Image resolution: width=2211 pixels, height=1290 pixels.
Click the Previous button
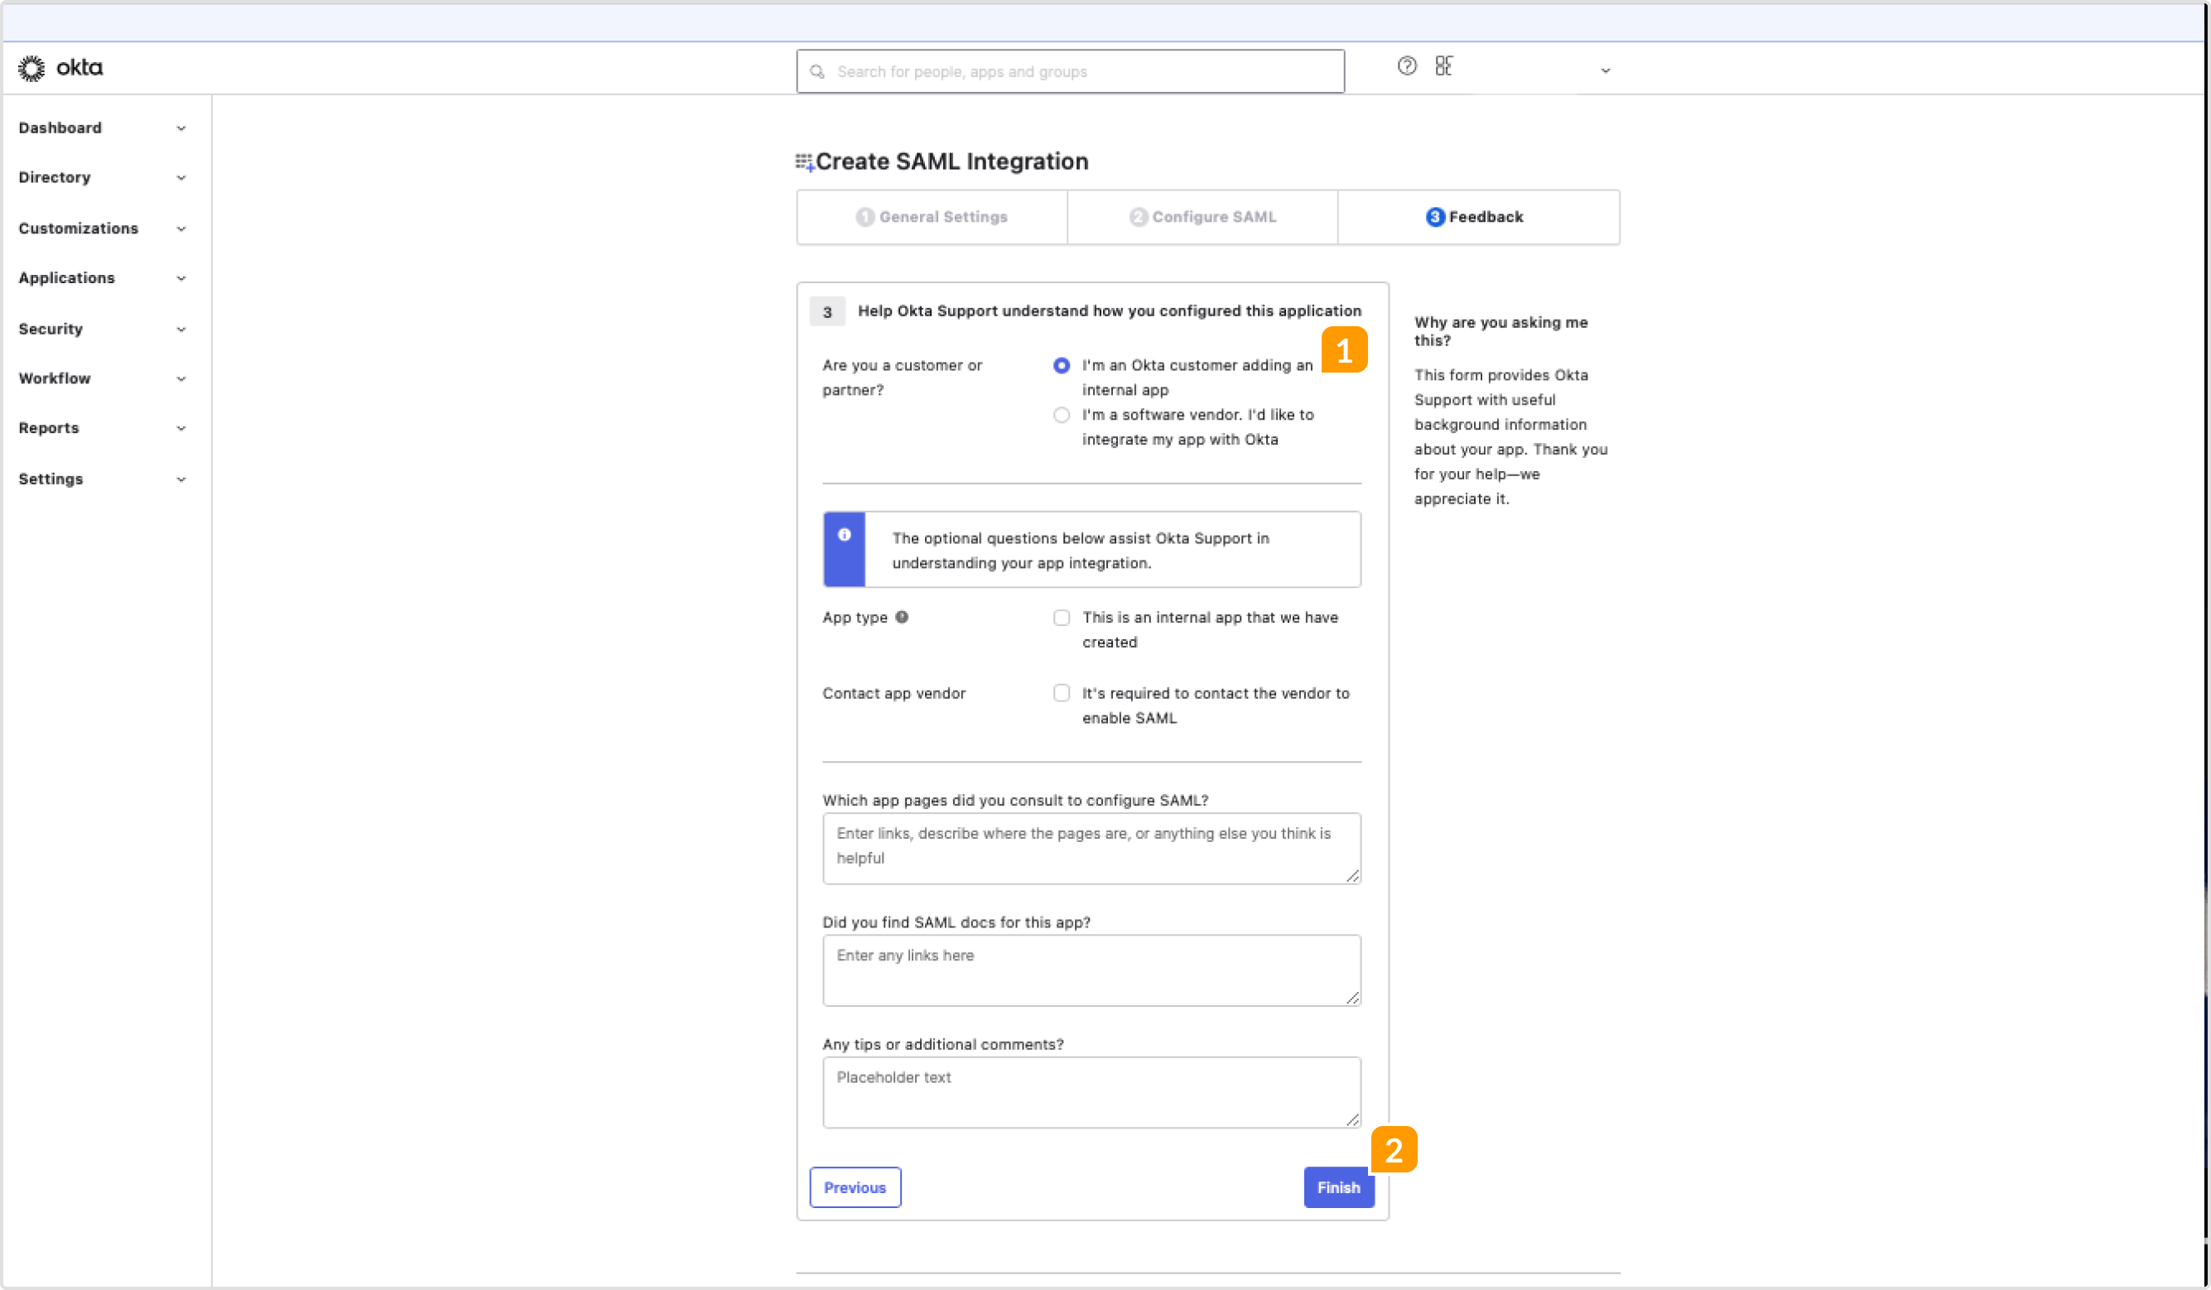point(855,1187)
